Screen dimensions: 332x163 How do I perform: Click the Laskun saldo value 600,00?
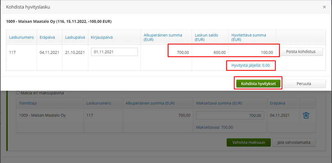(219, 52)
